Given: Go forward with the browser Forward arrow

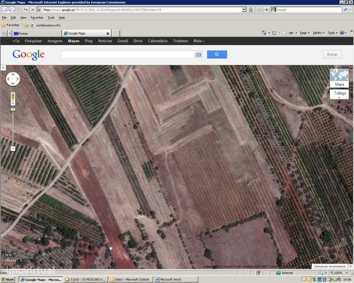Looking at the screenshot, I should pyautogui.click(x=12, y=10).
